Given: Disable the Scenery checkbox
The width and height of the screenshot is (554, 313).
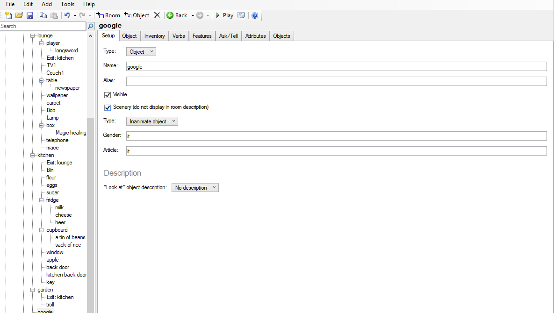Looking at the screenshot, I should pyautogui.click(x=108, y=107).
